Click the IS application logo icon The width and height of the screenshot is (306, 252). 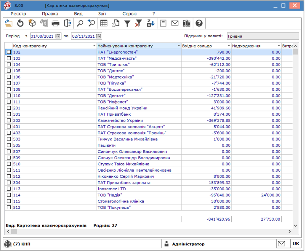pos(7,5)
